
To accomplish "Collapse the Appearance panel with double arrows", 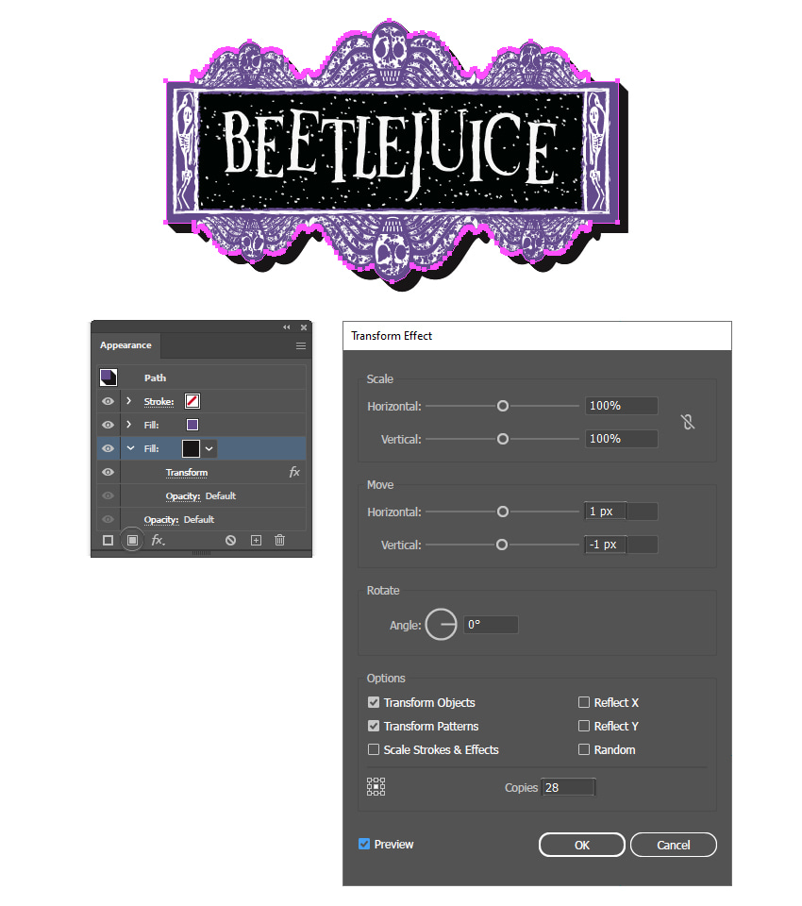I will (x=287, y=327).
